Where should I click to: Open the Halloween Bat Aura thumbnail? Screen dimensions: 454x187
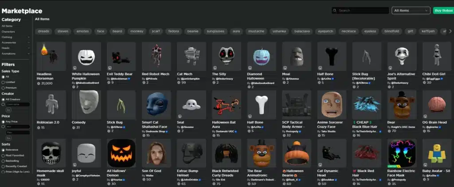(227, 105)
